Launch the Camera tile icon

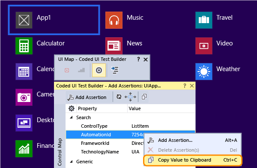pyautogui.click(x=24, y=97)
